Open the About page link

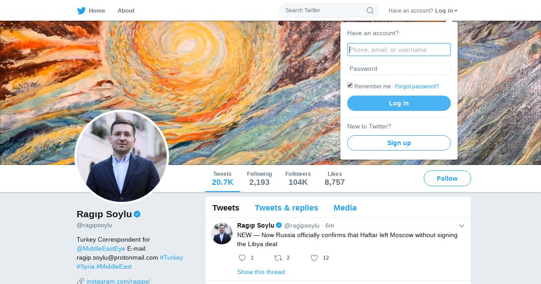pyautogui.click(x=126, y=11)
